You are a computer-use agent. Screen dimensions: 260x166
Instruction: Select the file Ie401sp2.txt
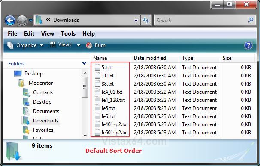pyautogui.click(x=115, y=124)
